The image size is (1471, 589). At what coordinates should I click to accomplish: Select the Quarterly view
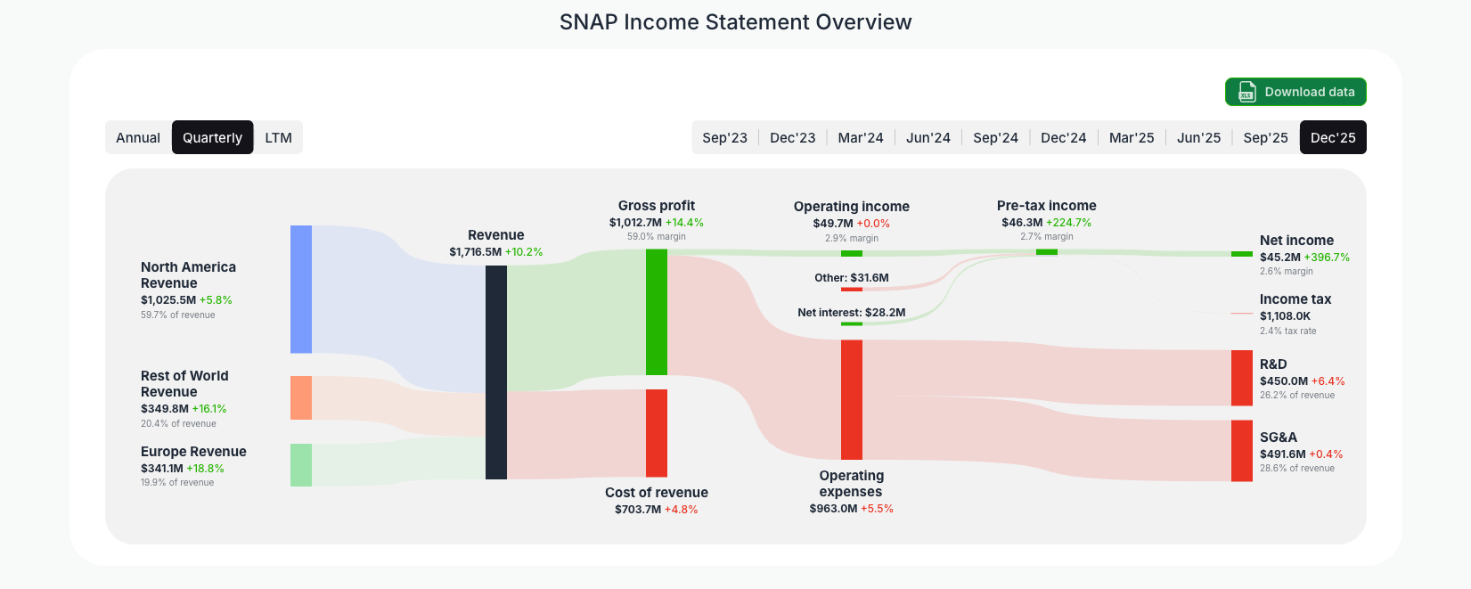[212, 137]
